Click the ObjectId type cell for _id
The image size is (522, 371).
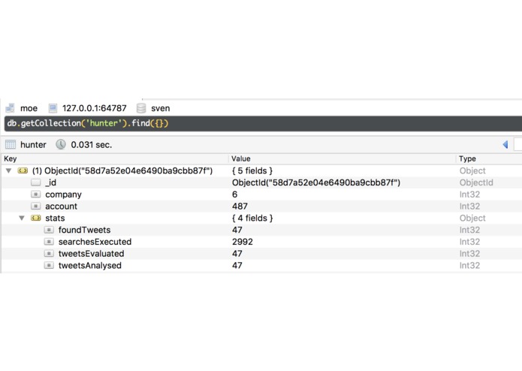point(476,182)
